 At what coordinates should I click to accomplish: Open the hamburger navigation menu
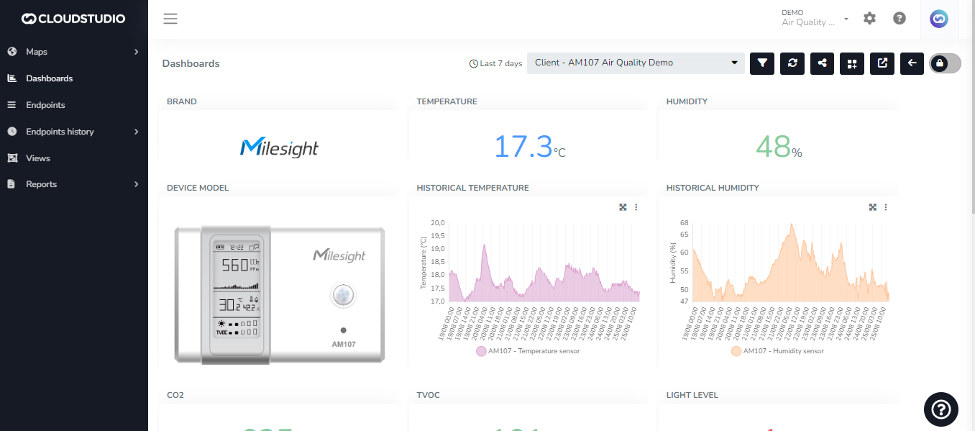(170, 18)
